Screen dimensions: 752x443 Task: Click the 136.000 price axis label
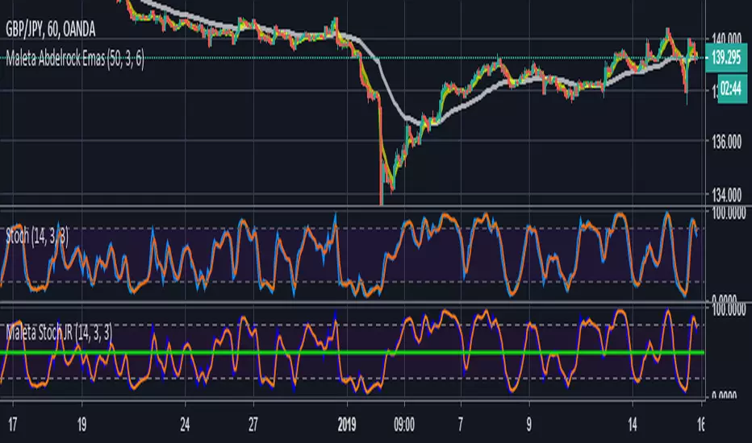coord(726,142)
